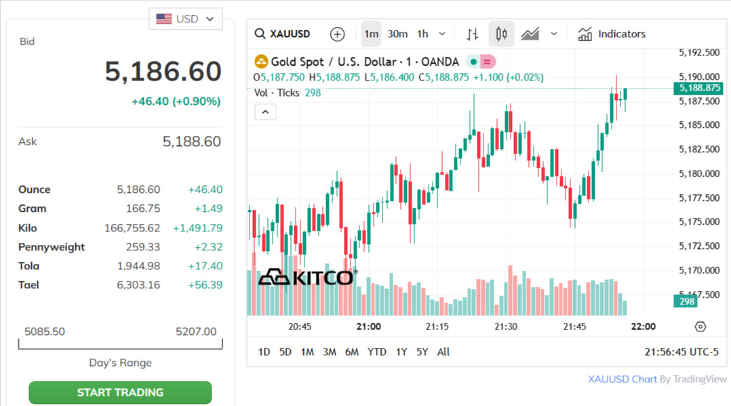Set chart range to 5Y
731x406 pixels.
click(422, 352)
